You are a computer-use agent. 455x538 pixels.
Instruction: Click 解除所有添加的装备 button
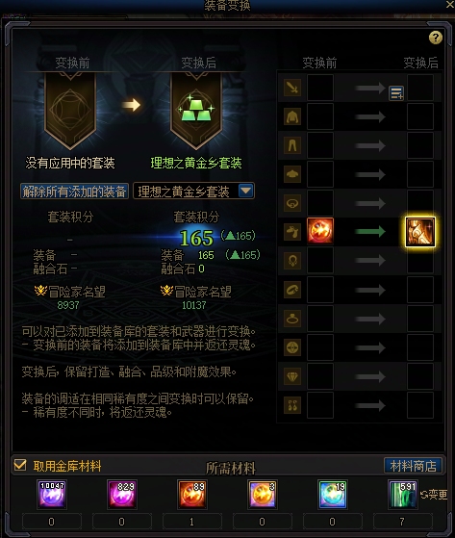point(74,192)
